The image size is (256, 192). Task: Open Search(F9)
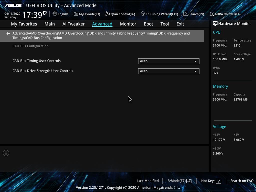point(194,14)
